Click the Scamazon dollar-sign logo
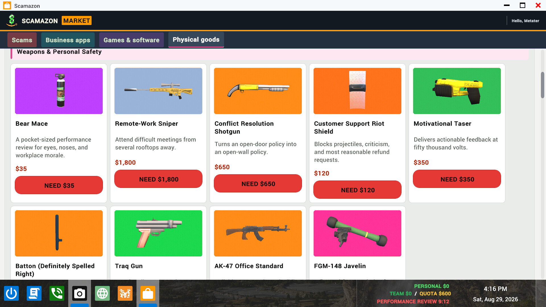This screenshot has width=546, height=307. (12, 20)
